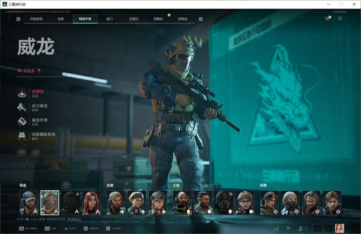The height and width of the screenshot is (234, 361).
Task: Select the recon operator with red scarf
Action: click(x=311, y=203)
